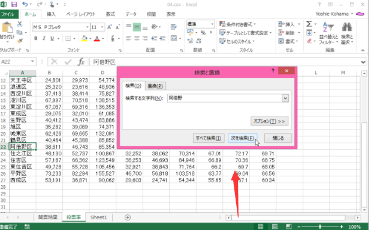
Task: Open Sort and Filter menu
Action: [x=328, y=33]
